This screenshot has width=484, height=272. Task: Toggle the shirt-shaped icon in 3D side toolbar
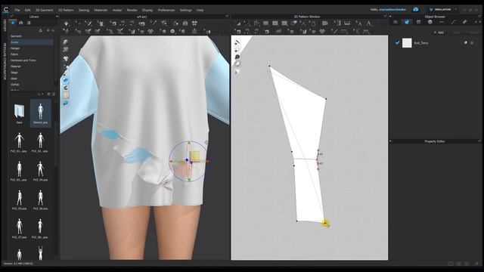[x=66, y=58]
